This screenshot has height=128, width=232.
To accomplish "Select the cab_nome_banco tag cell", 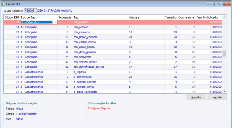I will (100, 47).
